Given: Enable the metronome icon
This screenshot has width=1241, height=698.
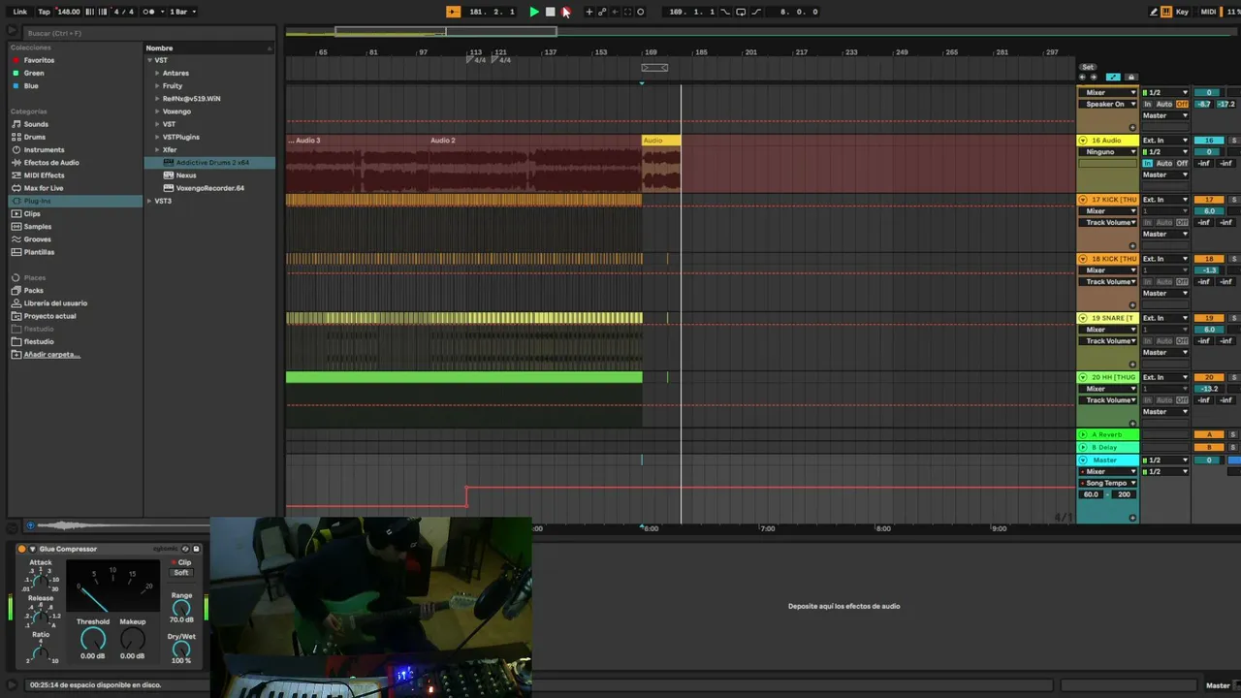Looking at the screenshot, I should (148, 12).
